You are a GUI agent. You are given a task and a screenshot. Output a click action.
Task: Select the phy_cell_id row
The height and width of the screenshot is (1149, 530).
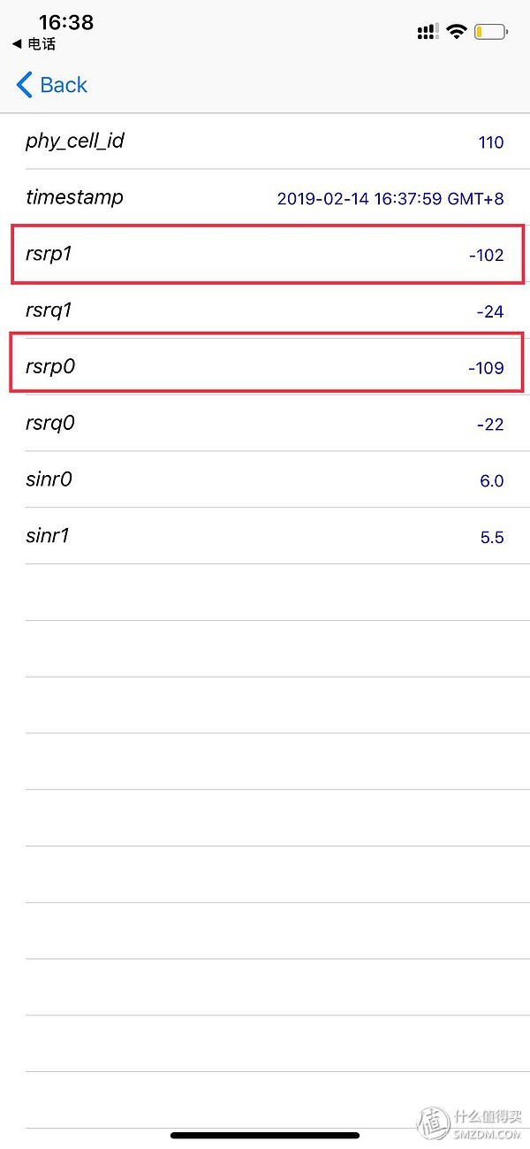(265, 142)
